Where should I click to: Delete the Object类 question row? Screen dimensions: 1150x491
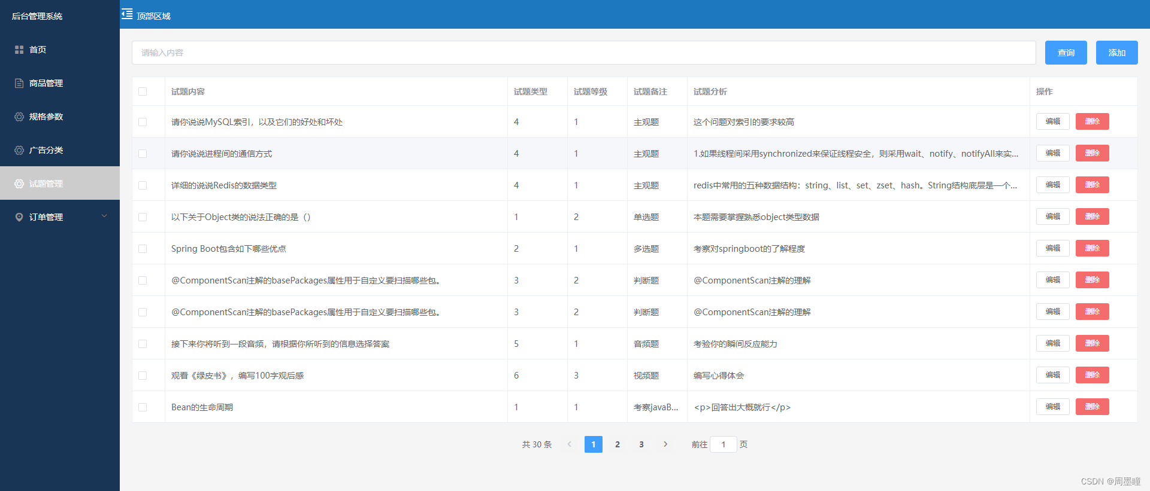click(1092, 216)
